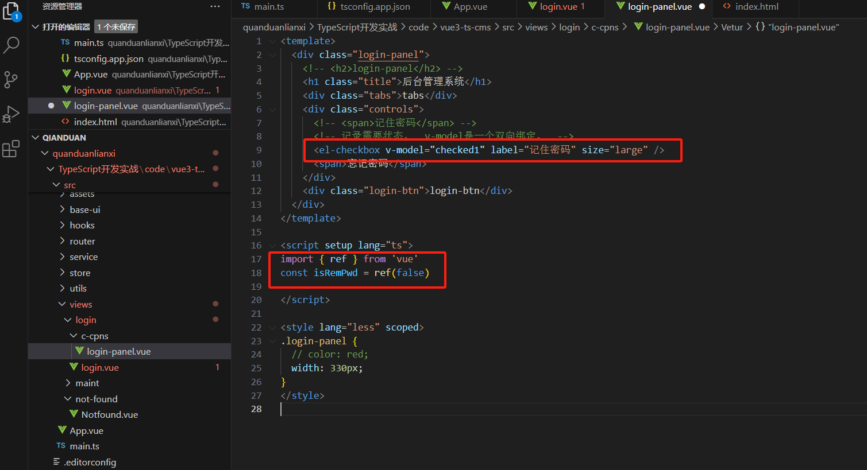Collapse the login folder
The image size is (867, 470).
(x=68, y=320)
